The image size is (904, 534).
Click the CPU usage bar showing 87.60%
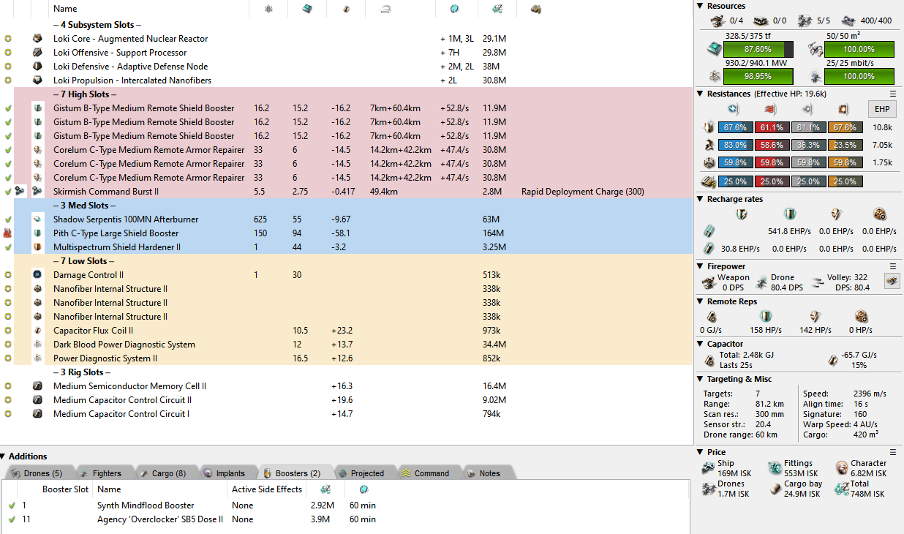tap(758, 49)
